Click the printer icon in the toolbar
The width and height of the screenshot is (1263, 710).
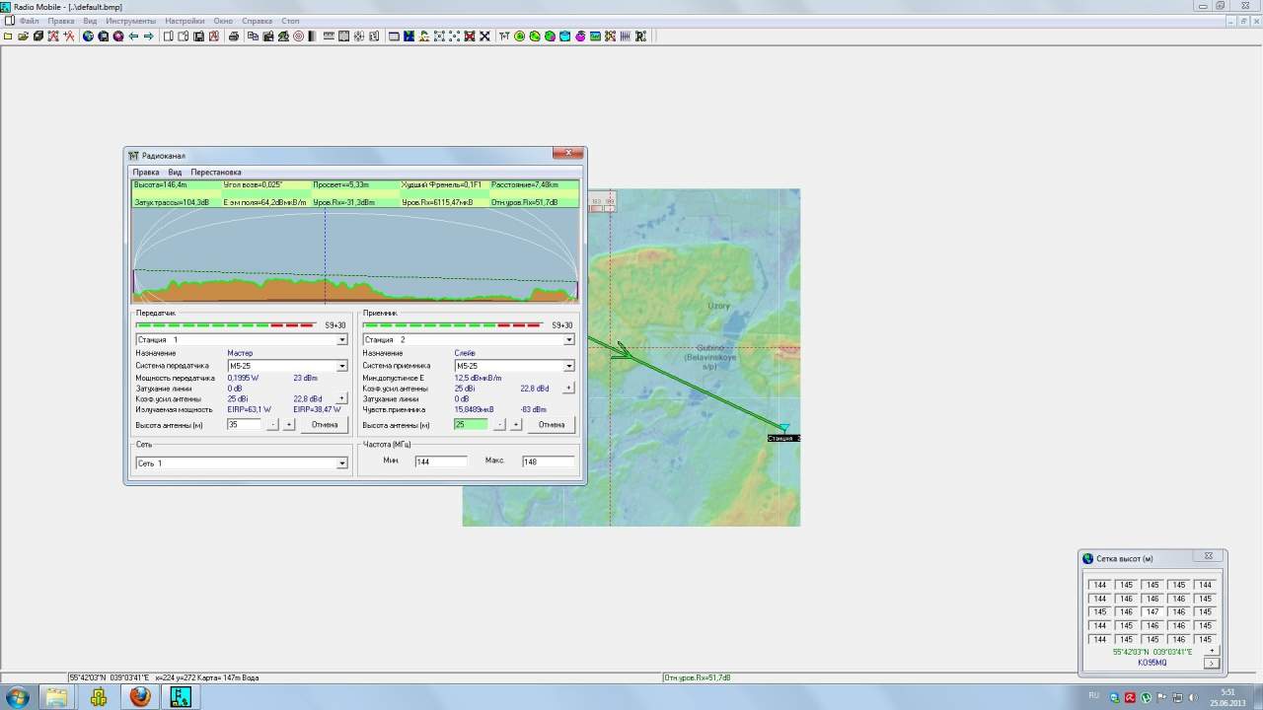click(x=234, y=36)
